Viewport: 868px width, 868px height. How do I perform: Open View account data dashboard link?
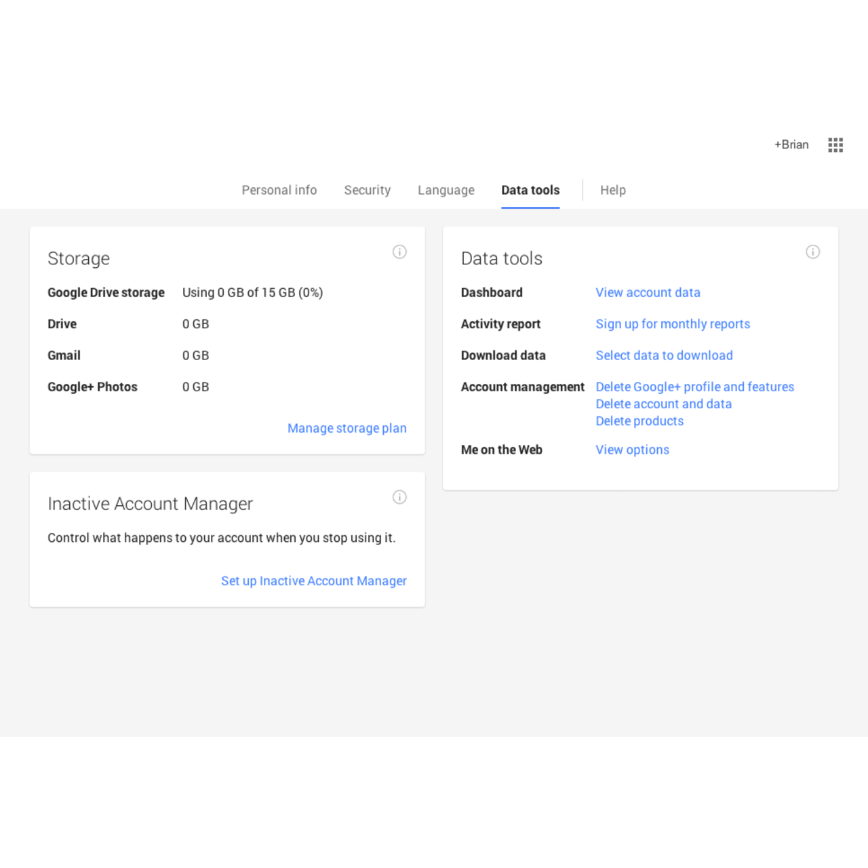(648, 292)
